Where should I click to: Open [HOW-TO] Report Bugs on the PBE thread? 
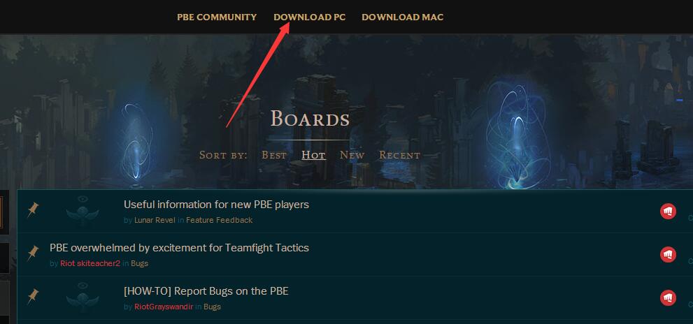click(206, 291)
